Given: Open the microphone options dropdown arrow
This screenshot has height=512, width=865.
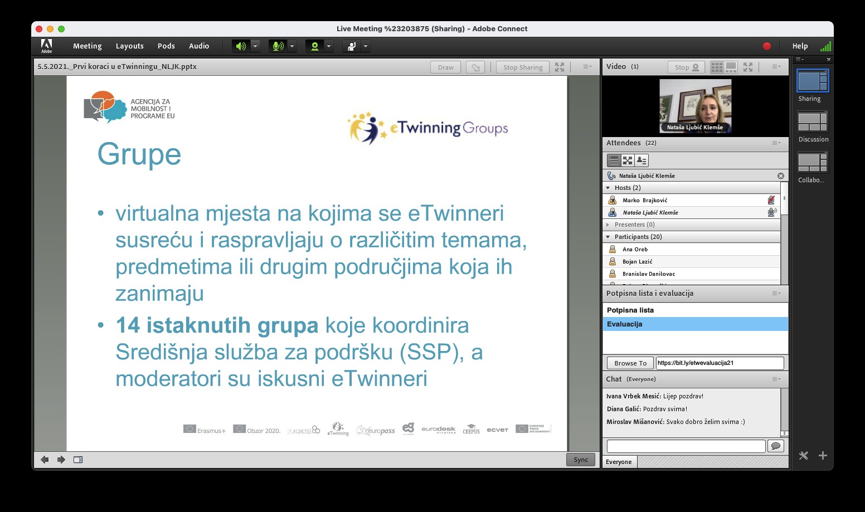Looking at the screenshot, I should 292,46.
